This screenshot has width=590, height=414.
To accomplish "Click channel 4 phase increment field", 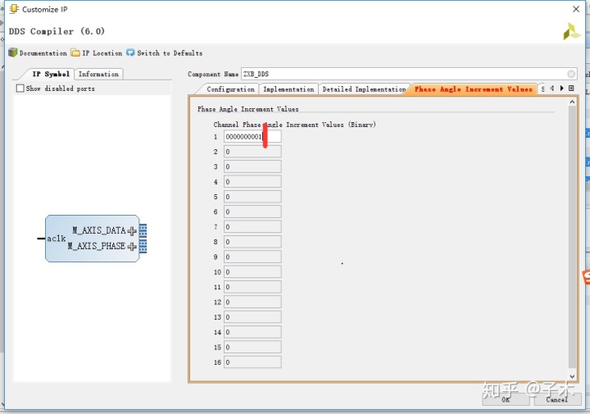I will [252, 182].
